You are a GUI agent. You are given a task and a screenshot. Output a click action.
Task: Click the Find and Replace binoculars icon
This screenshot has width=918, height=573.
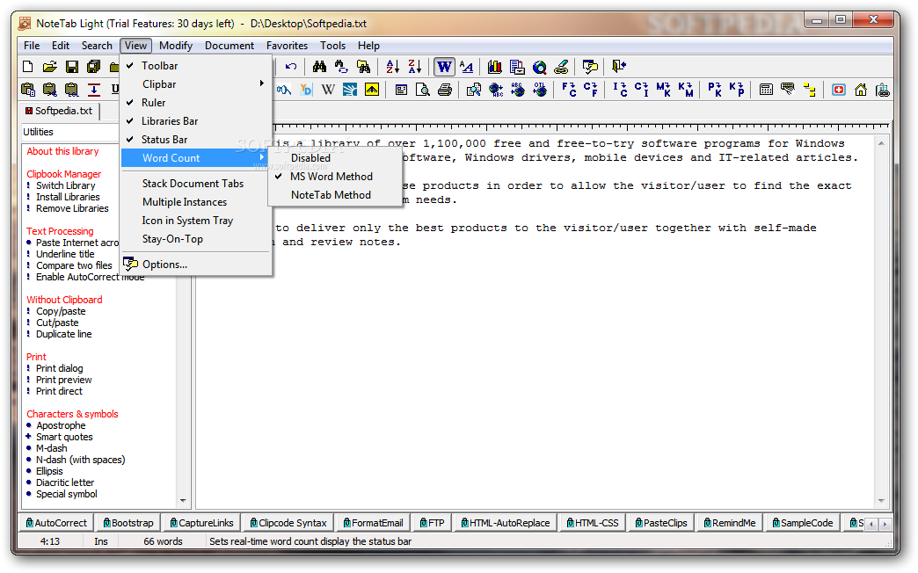[x=341, y=67]
